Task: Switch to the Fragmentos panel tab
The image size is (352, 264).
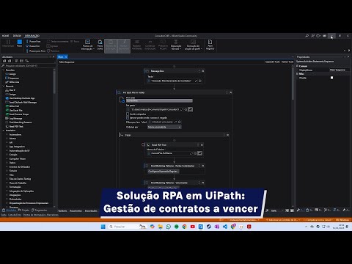Action: (39, 210)
